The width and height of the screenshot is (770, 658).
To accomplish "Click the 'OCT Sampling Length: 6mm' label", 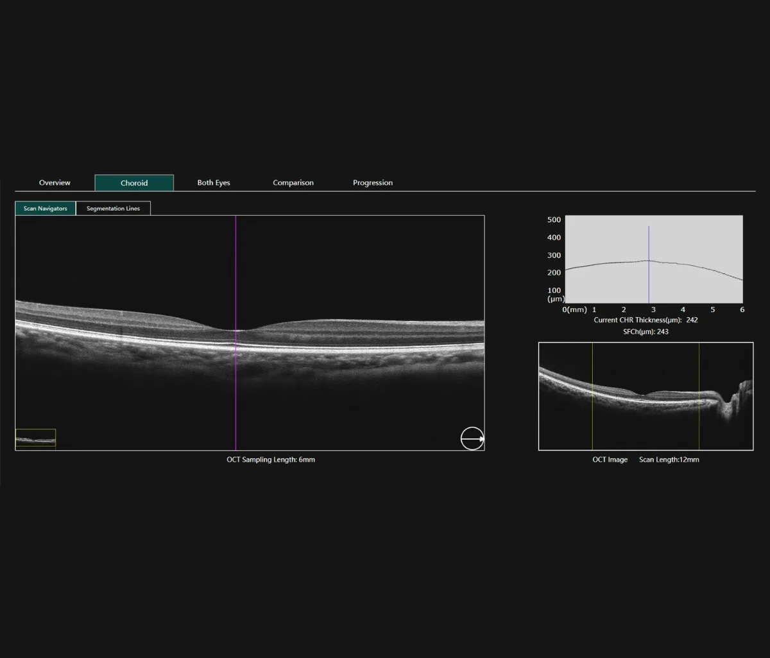I will point(271,460).
